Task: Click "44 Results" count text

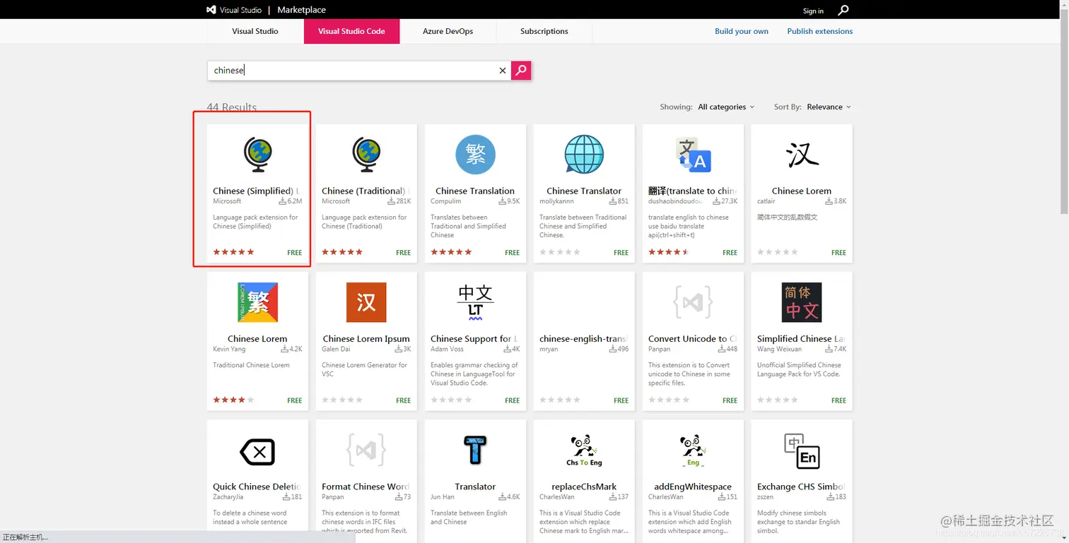Action: (x=231, y=107)
